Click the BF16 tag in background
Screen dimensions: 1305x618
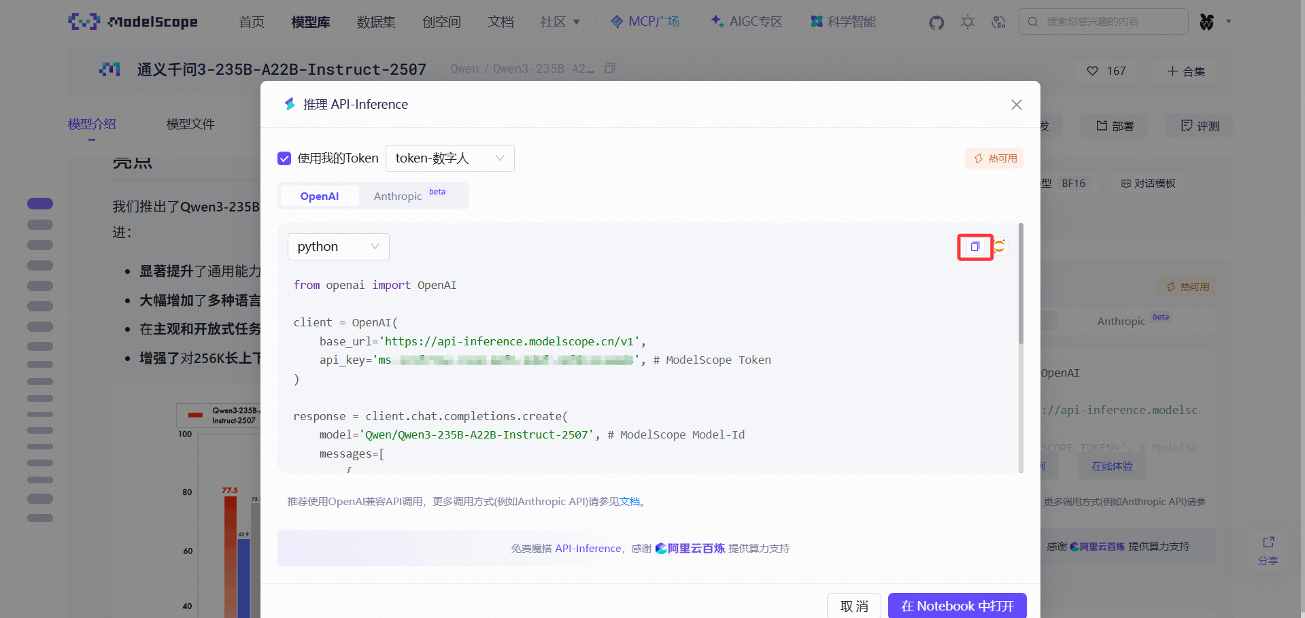point(1073,184)
